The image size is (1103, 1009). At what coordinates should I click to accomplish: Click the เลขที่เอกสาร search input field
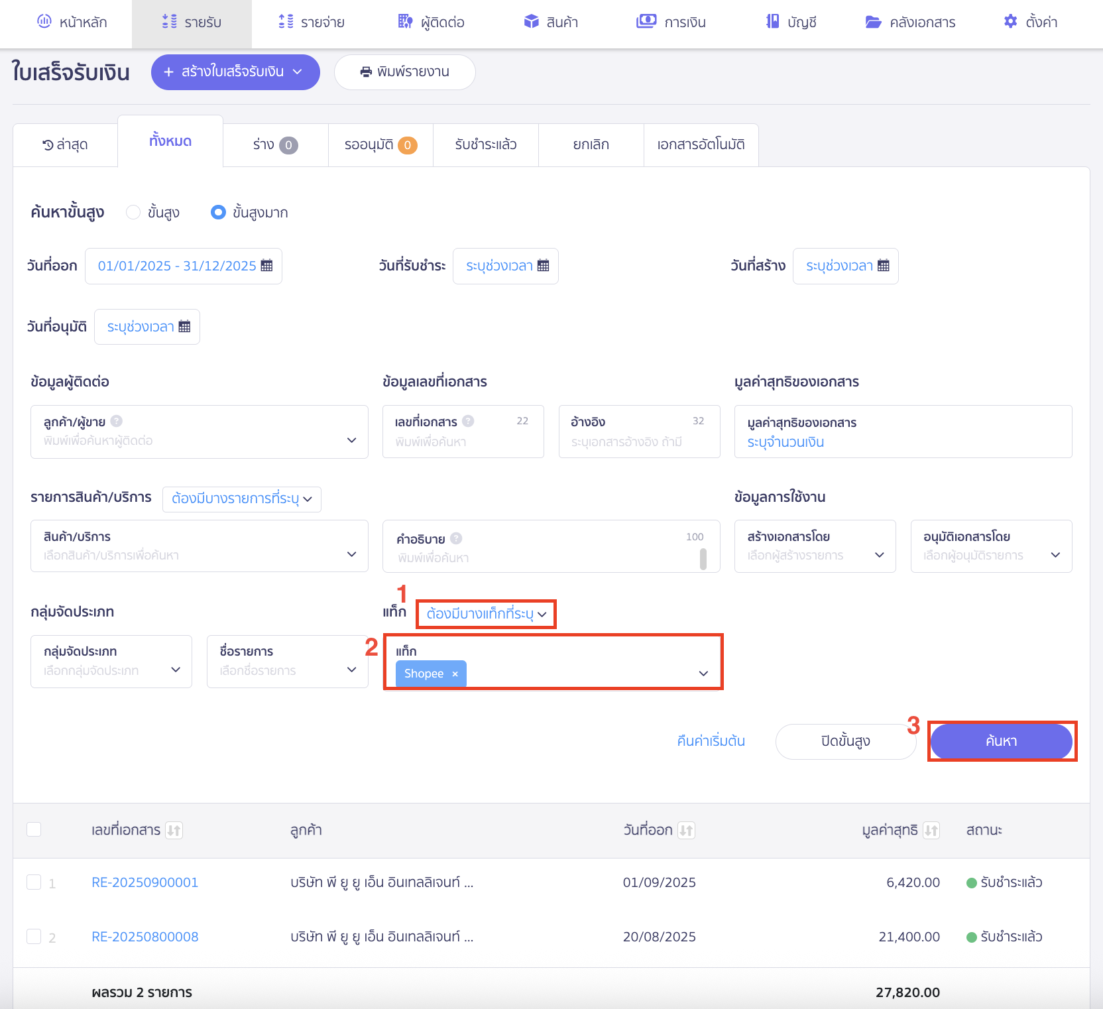coord(463,442)
